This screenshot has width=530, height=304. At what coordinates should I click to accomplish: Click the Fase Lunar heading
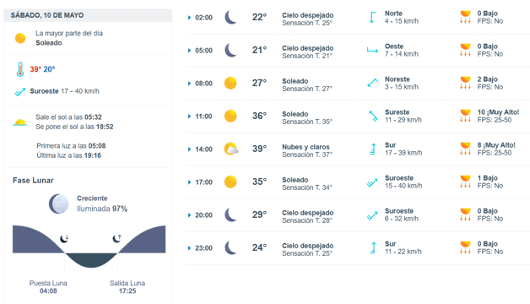point(33,181)
